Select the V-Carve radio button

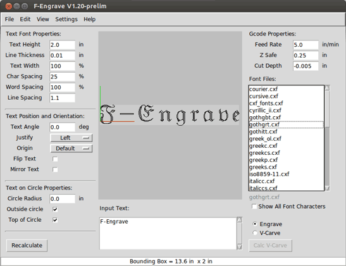pyautogui.click(x=255, y=233)
